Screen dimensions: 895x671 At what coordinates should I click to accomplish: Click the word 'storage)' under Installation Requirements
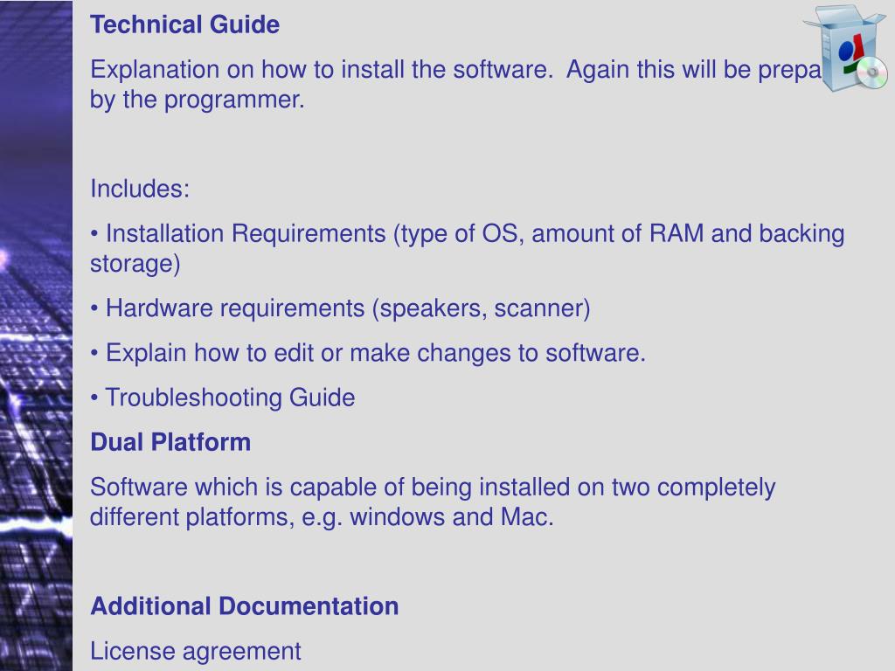coord(135,264)
